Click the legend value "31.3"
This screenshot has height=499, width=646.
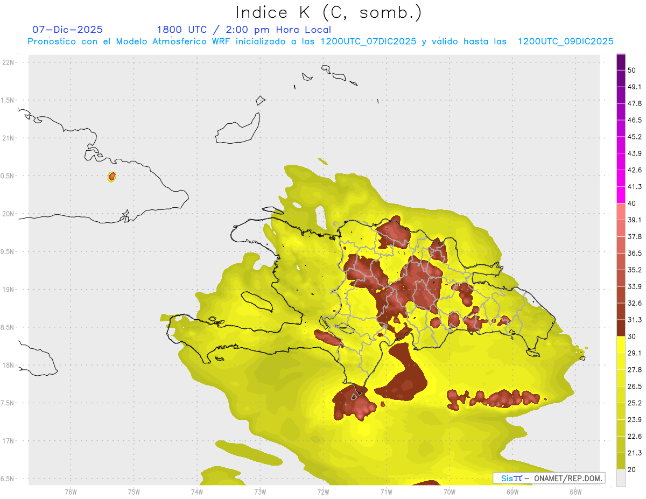[634, 320]
